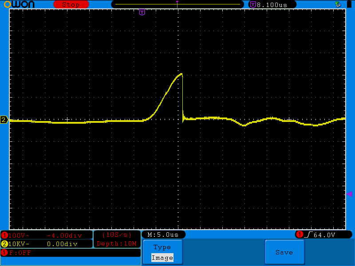Select the channel 2 10KV readout
The width and height of the screenshot is (355, 266).
(x=19, y=244)
